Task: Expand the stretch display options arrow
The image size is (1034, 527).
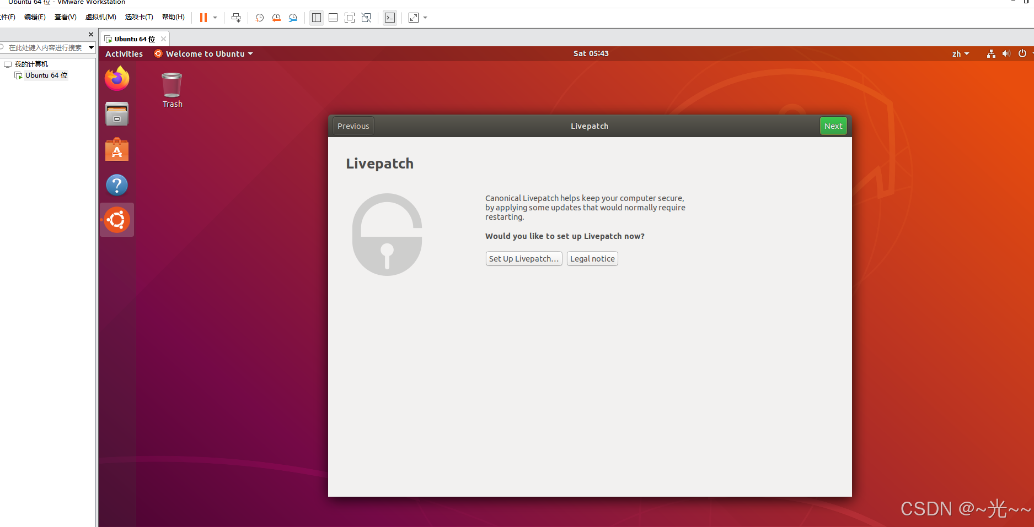Action: [425, 18]
